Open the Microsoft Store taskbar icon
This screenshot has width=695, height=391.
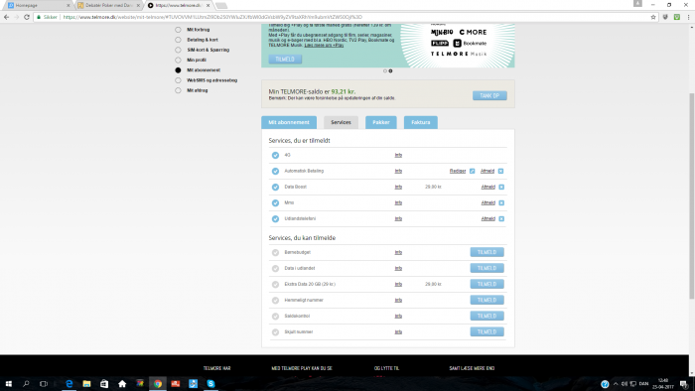click(x=104, y=383)
